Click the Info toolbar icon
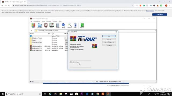172x96 pixels. 75,26
